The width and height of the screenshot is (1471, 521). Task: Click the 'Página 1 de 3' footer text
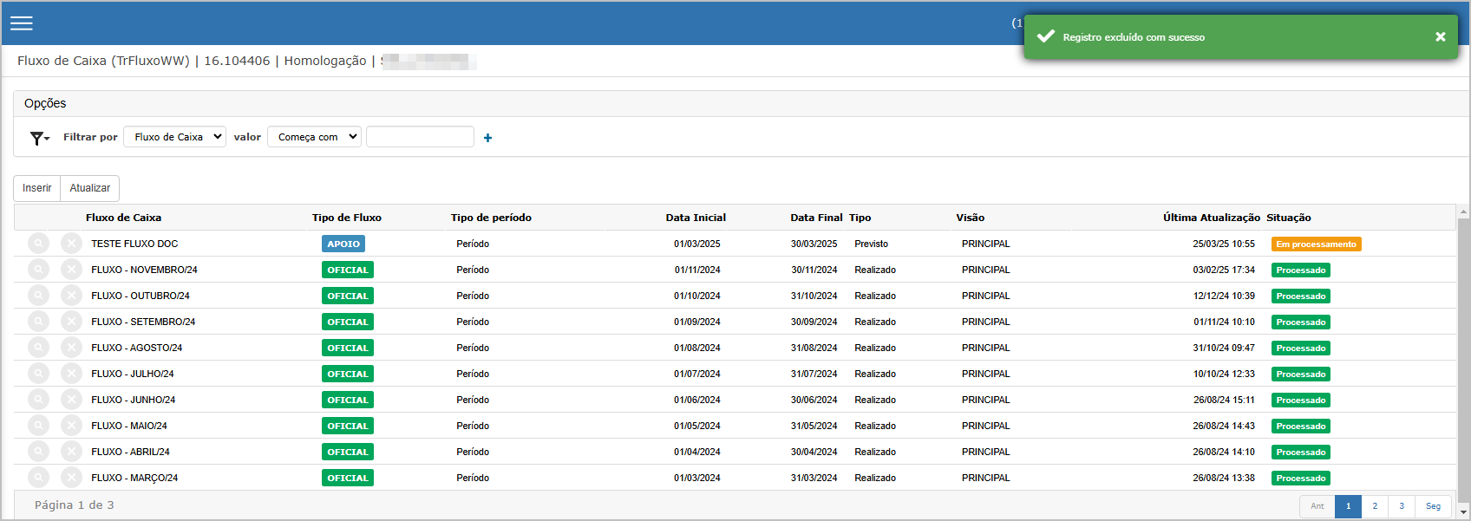(x=74, y=505)
